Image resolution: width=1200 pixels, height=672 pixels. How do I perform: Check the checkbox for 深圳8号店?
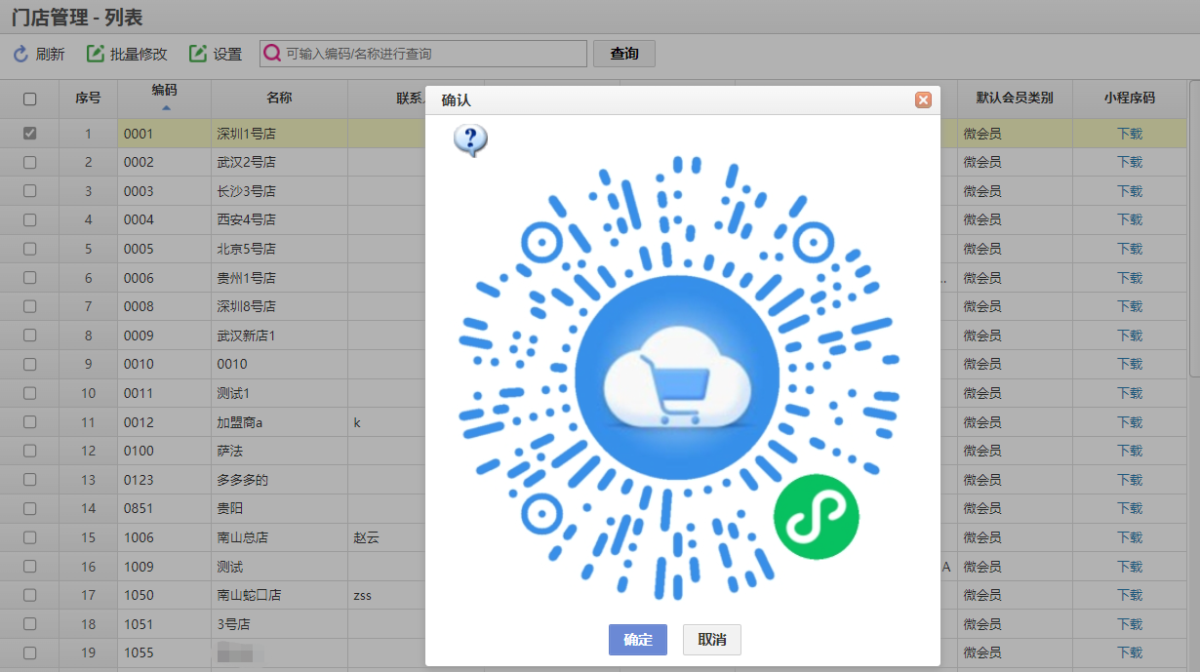(29, 306)
